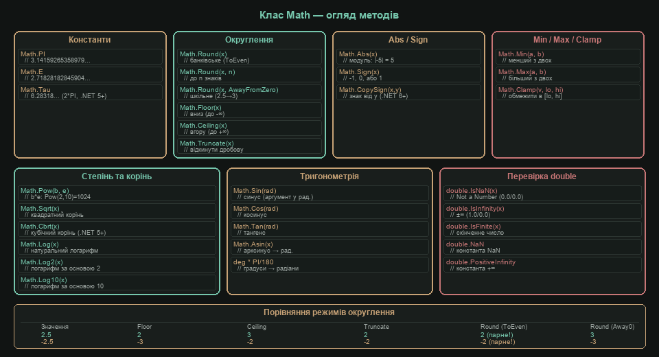Click the Тригонометрія panel heading
Viewport: 659px width, 357px height.
click(329, 176)
